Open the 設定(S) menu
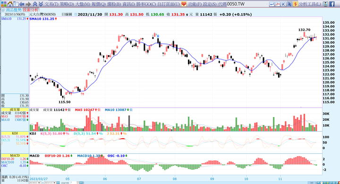This screenshot has height=184, width=340. (x=210, y=4)
